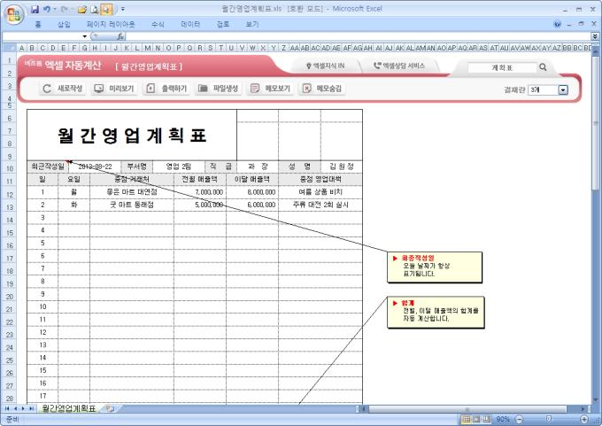Viewport: 602px width, 426px height.
Task: Save the workbook from the quick access toolbar
Action: [35, 9]
